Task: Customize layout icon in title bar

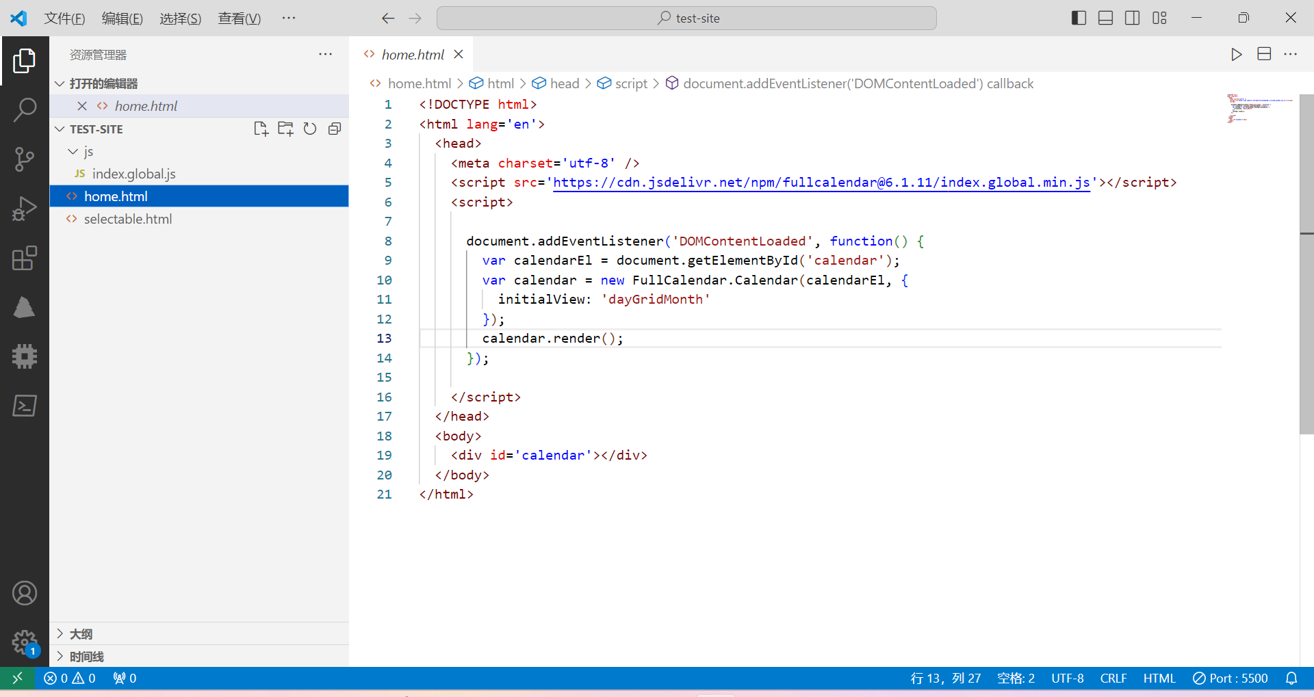Action: tap(1159, 18)
